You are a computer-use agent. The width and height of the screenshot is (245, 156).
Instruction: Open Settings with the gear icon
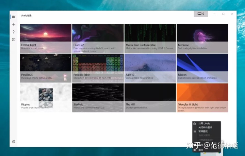point(14,142)
